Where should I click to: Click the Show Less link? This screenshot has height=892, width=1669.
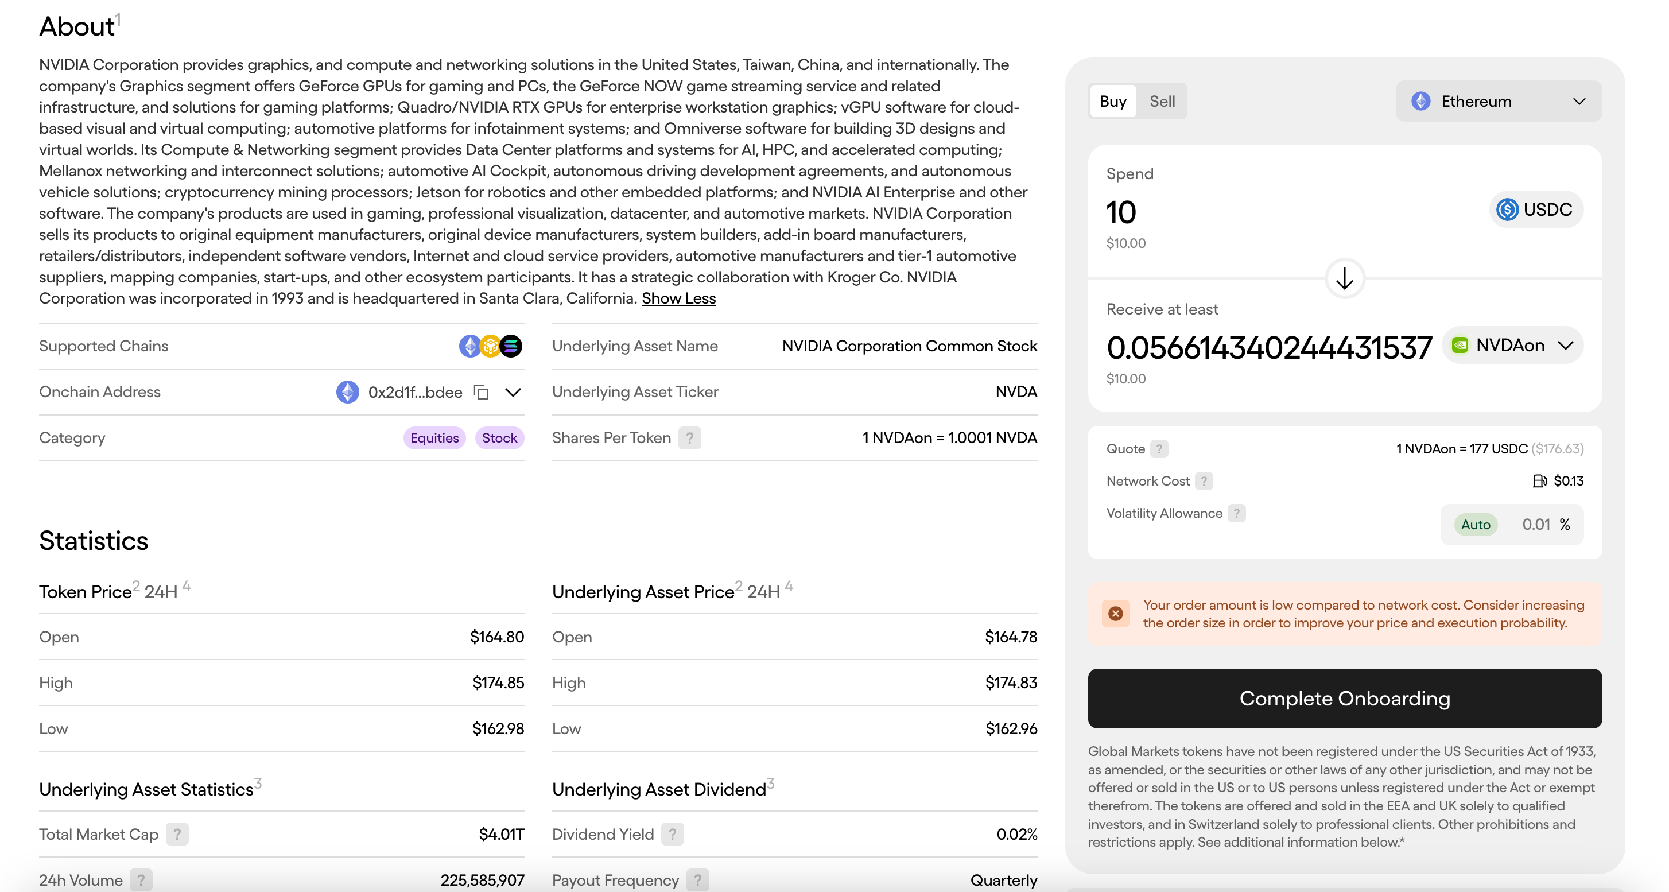click(678, 298)
